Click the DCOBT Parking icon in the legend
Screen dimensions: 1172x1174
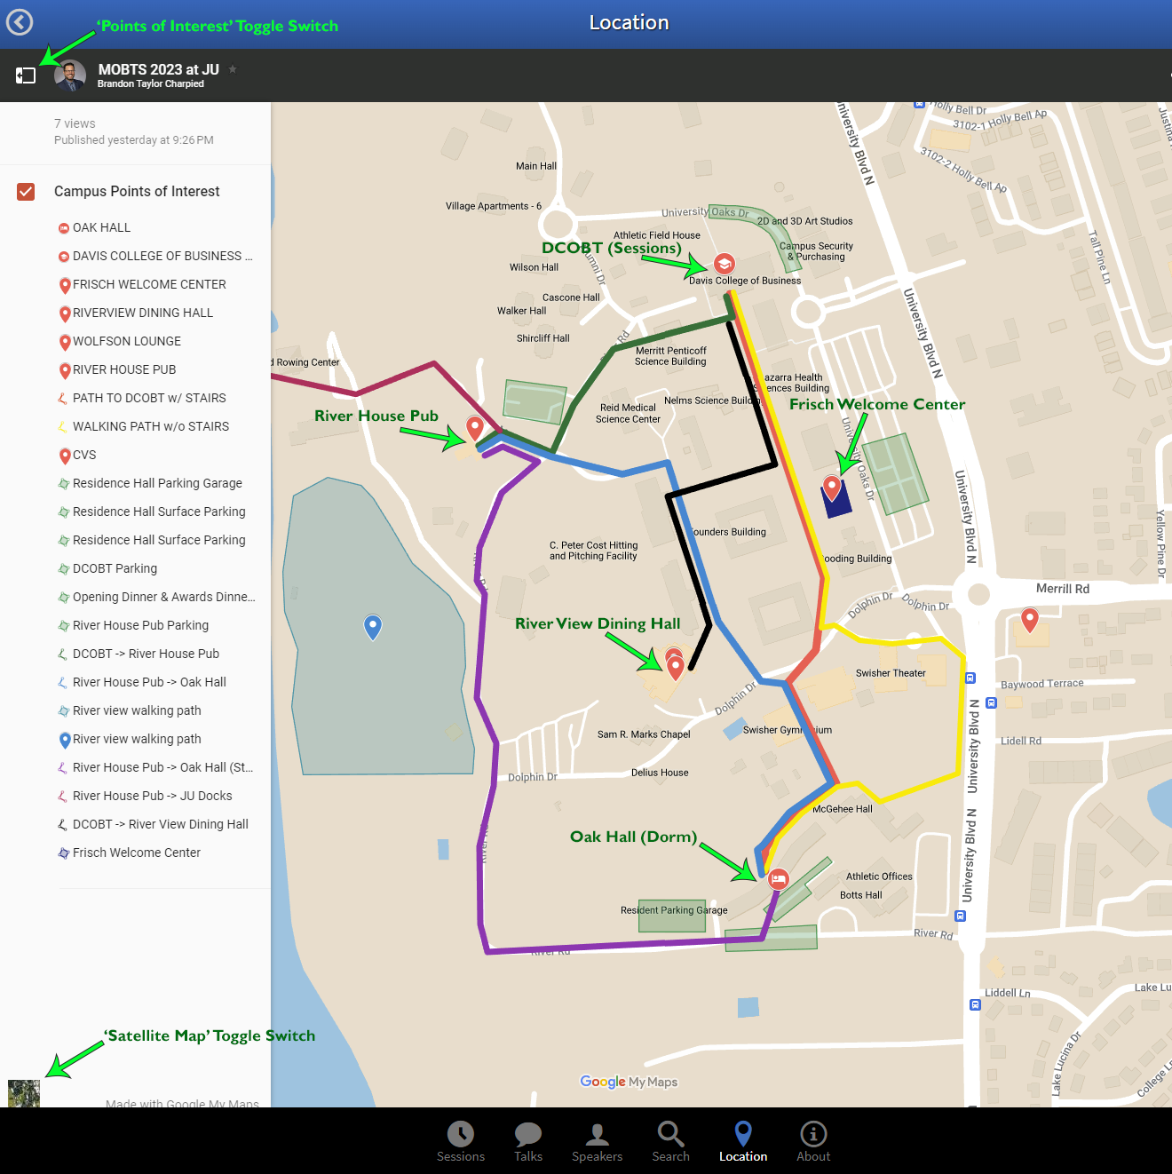point(63,568)
